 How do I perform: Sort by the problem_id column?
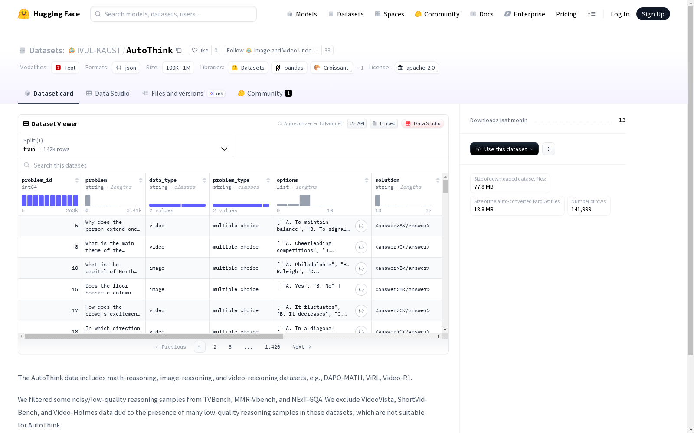[x=77, y=180]
